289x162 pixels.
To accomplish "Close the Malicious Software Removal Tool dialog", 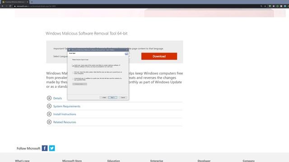I will tap(126, 50).
